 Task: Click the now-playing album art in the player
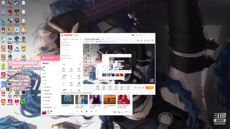[44, 112]
